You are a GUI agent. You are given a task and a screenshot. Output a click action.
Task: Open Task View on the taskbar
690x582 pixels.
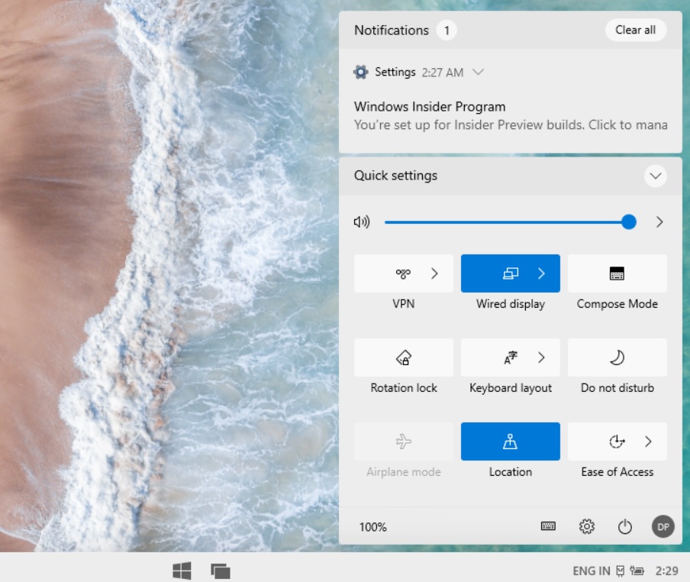coord(221,571)
